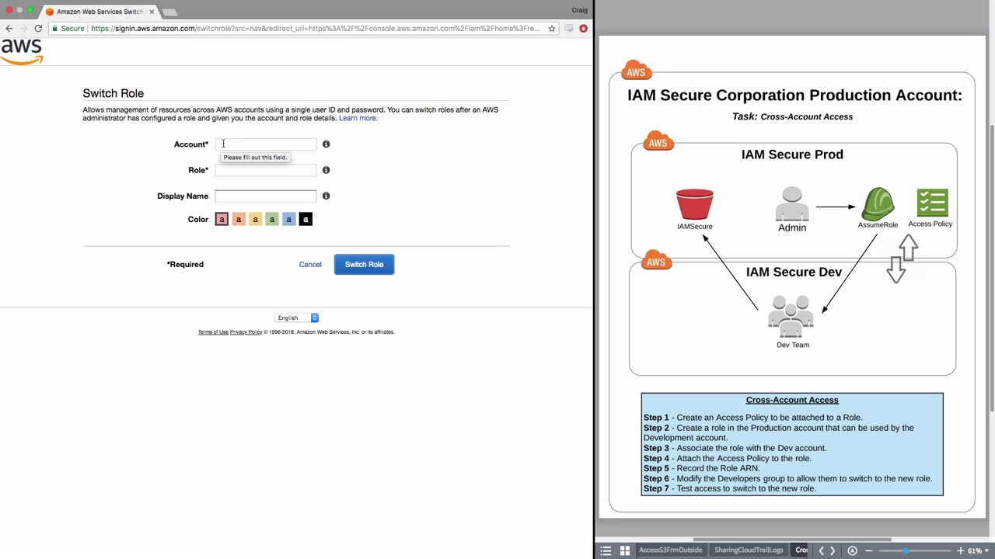Screen dimensions: 995x559
Task: Select the 'IAM Secure Dev' heading text
Action: [x=794, y=273]
